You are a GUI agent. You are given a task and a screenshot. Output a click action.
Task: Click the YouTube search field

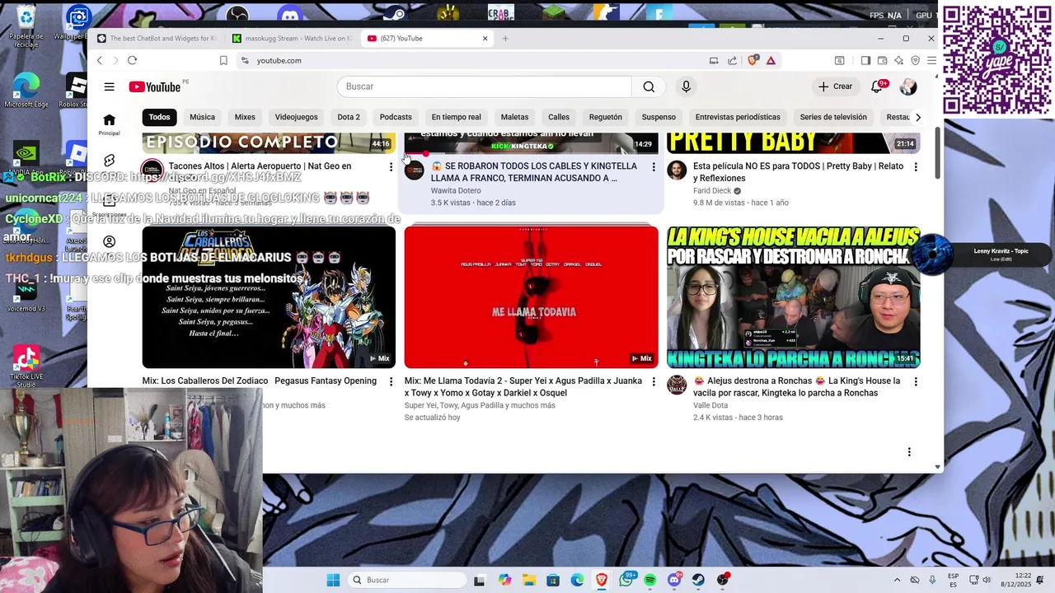pyautogui.click(x=485, y=86)
